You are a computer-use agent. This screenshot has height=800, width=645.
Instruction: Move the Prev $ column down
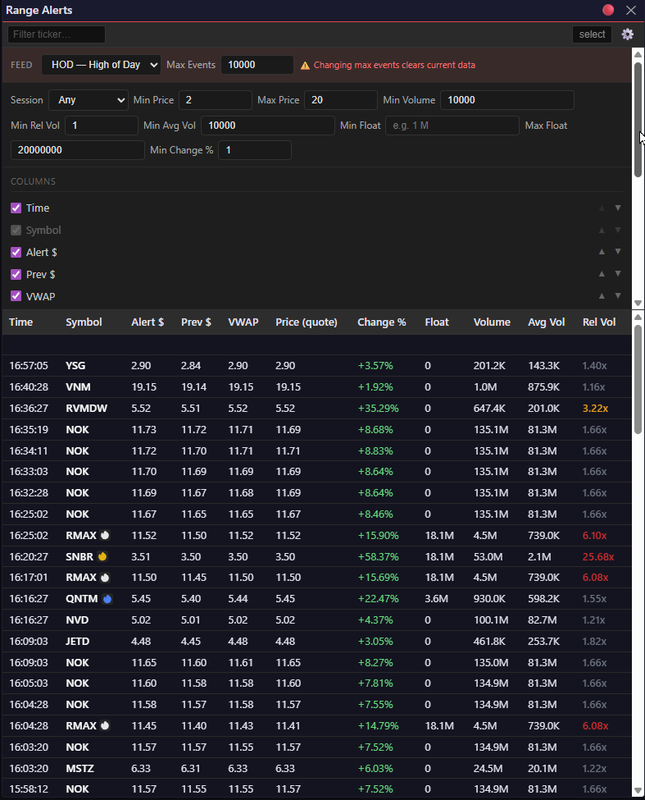click(x=618, y=274)
